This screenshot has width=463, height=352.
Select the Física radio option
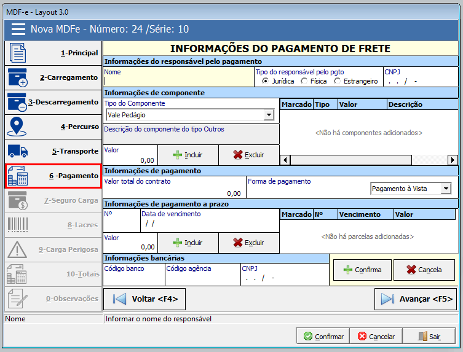tap(304, 81)
